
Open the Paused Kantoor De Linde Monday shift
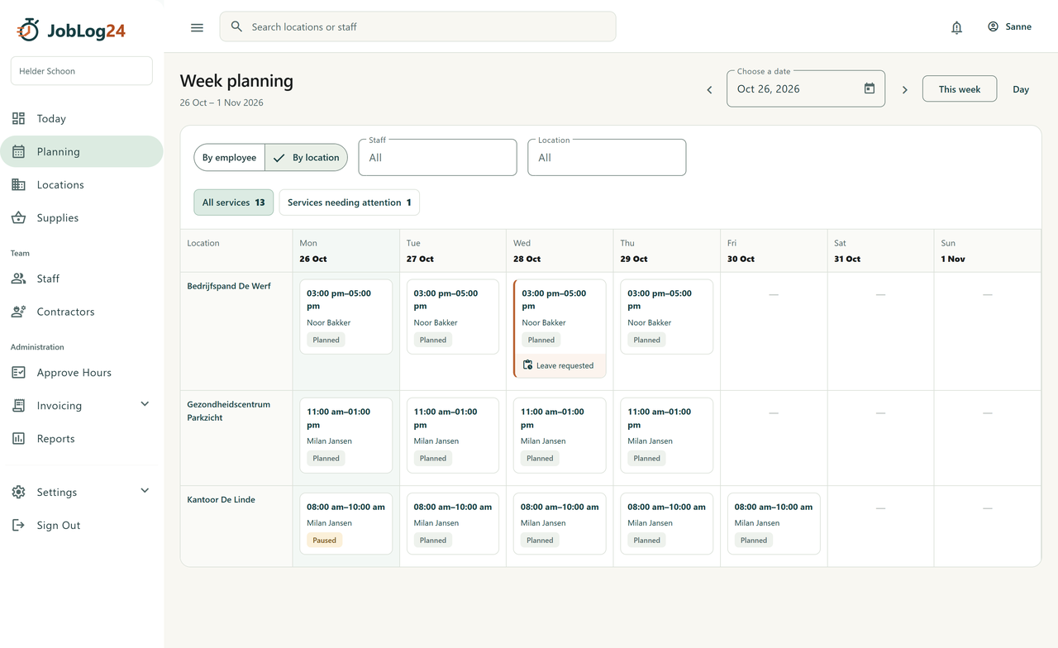tap(346, 524)
